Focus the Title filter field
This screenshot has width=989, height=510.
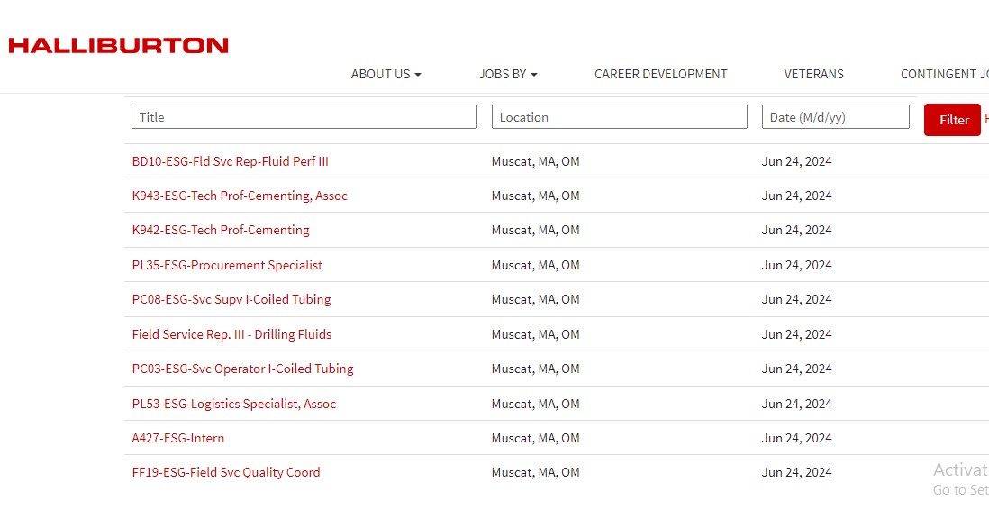(x=304, y=117)
